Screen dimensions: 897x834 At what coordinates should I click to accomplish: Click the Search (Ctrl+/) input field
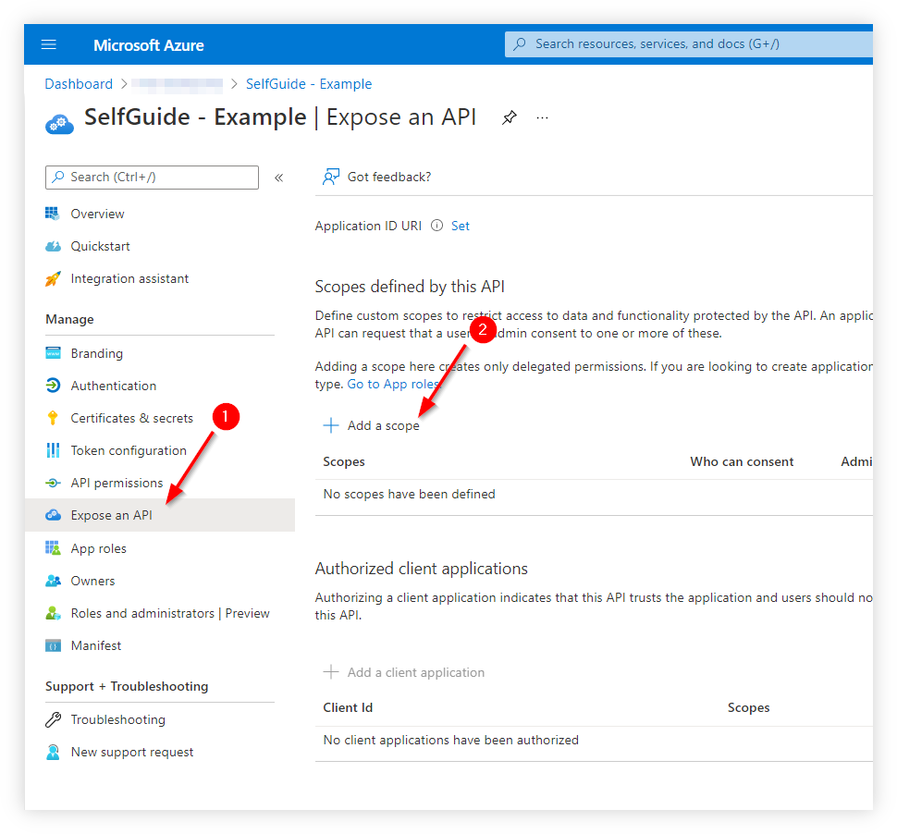(151, 177)
